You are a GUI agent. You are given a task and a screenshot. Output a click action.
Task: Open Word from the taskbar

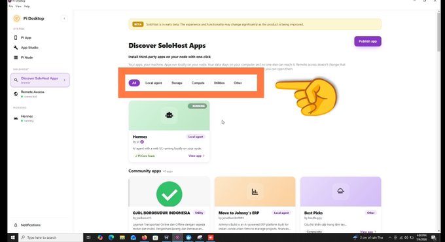pos(166,237)
